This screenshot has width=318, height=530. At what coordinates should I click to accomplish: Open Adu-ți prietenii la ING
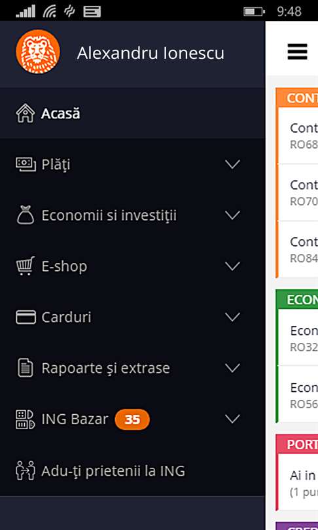click(x=132, y=470)
